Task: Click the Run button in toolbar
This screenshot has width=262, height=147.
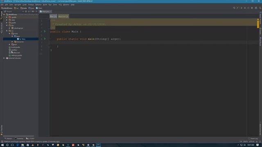Action: click(242, 8)
